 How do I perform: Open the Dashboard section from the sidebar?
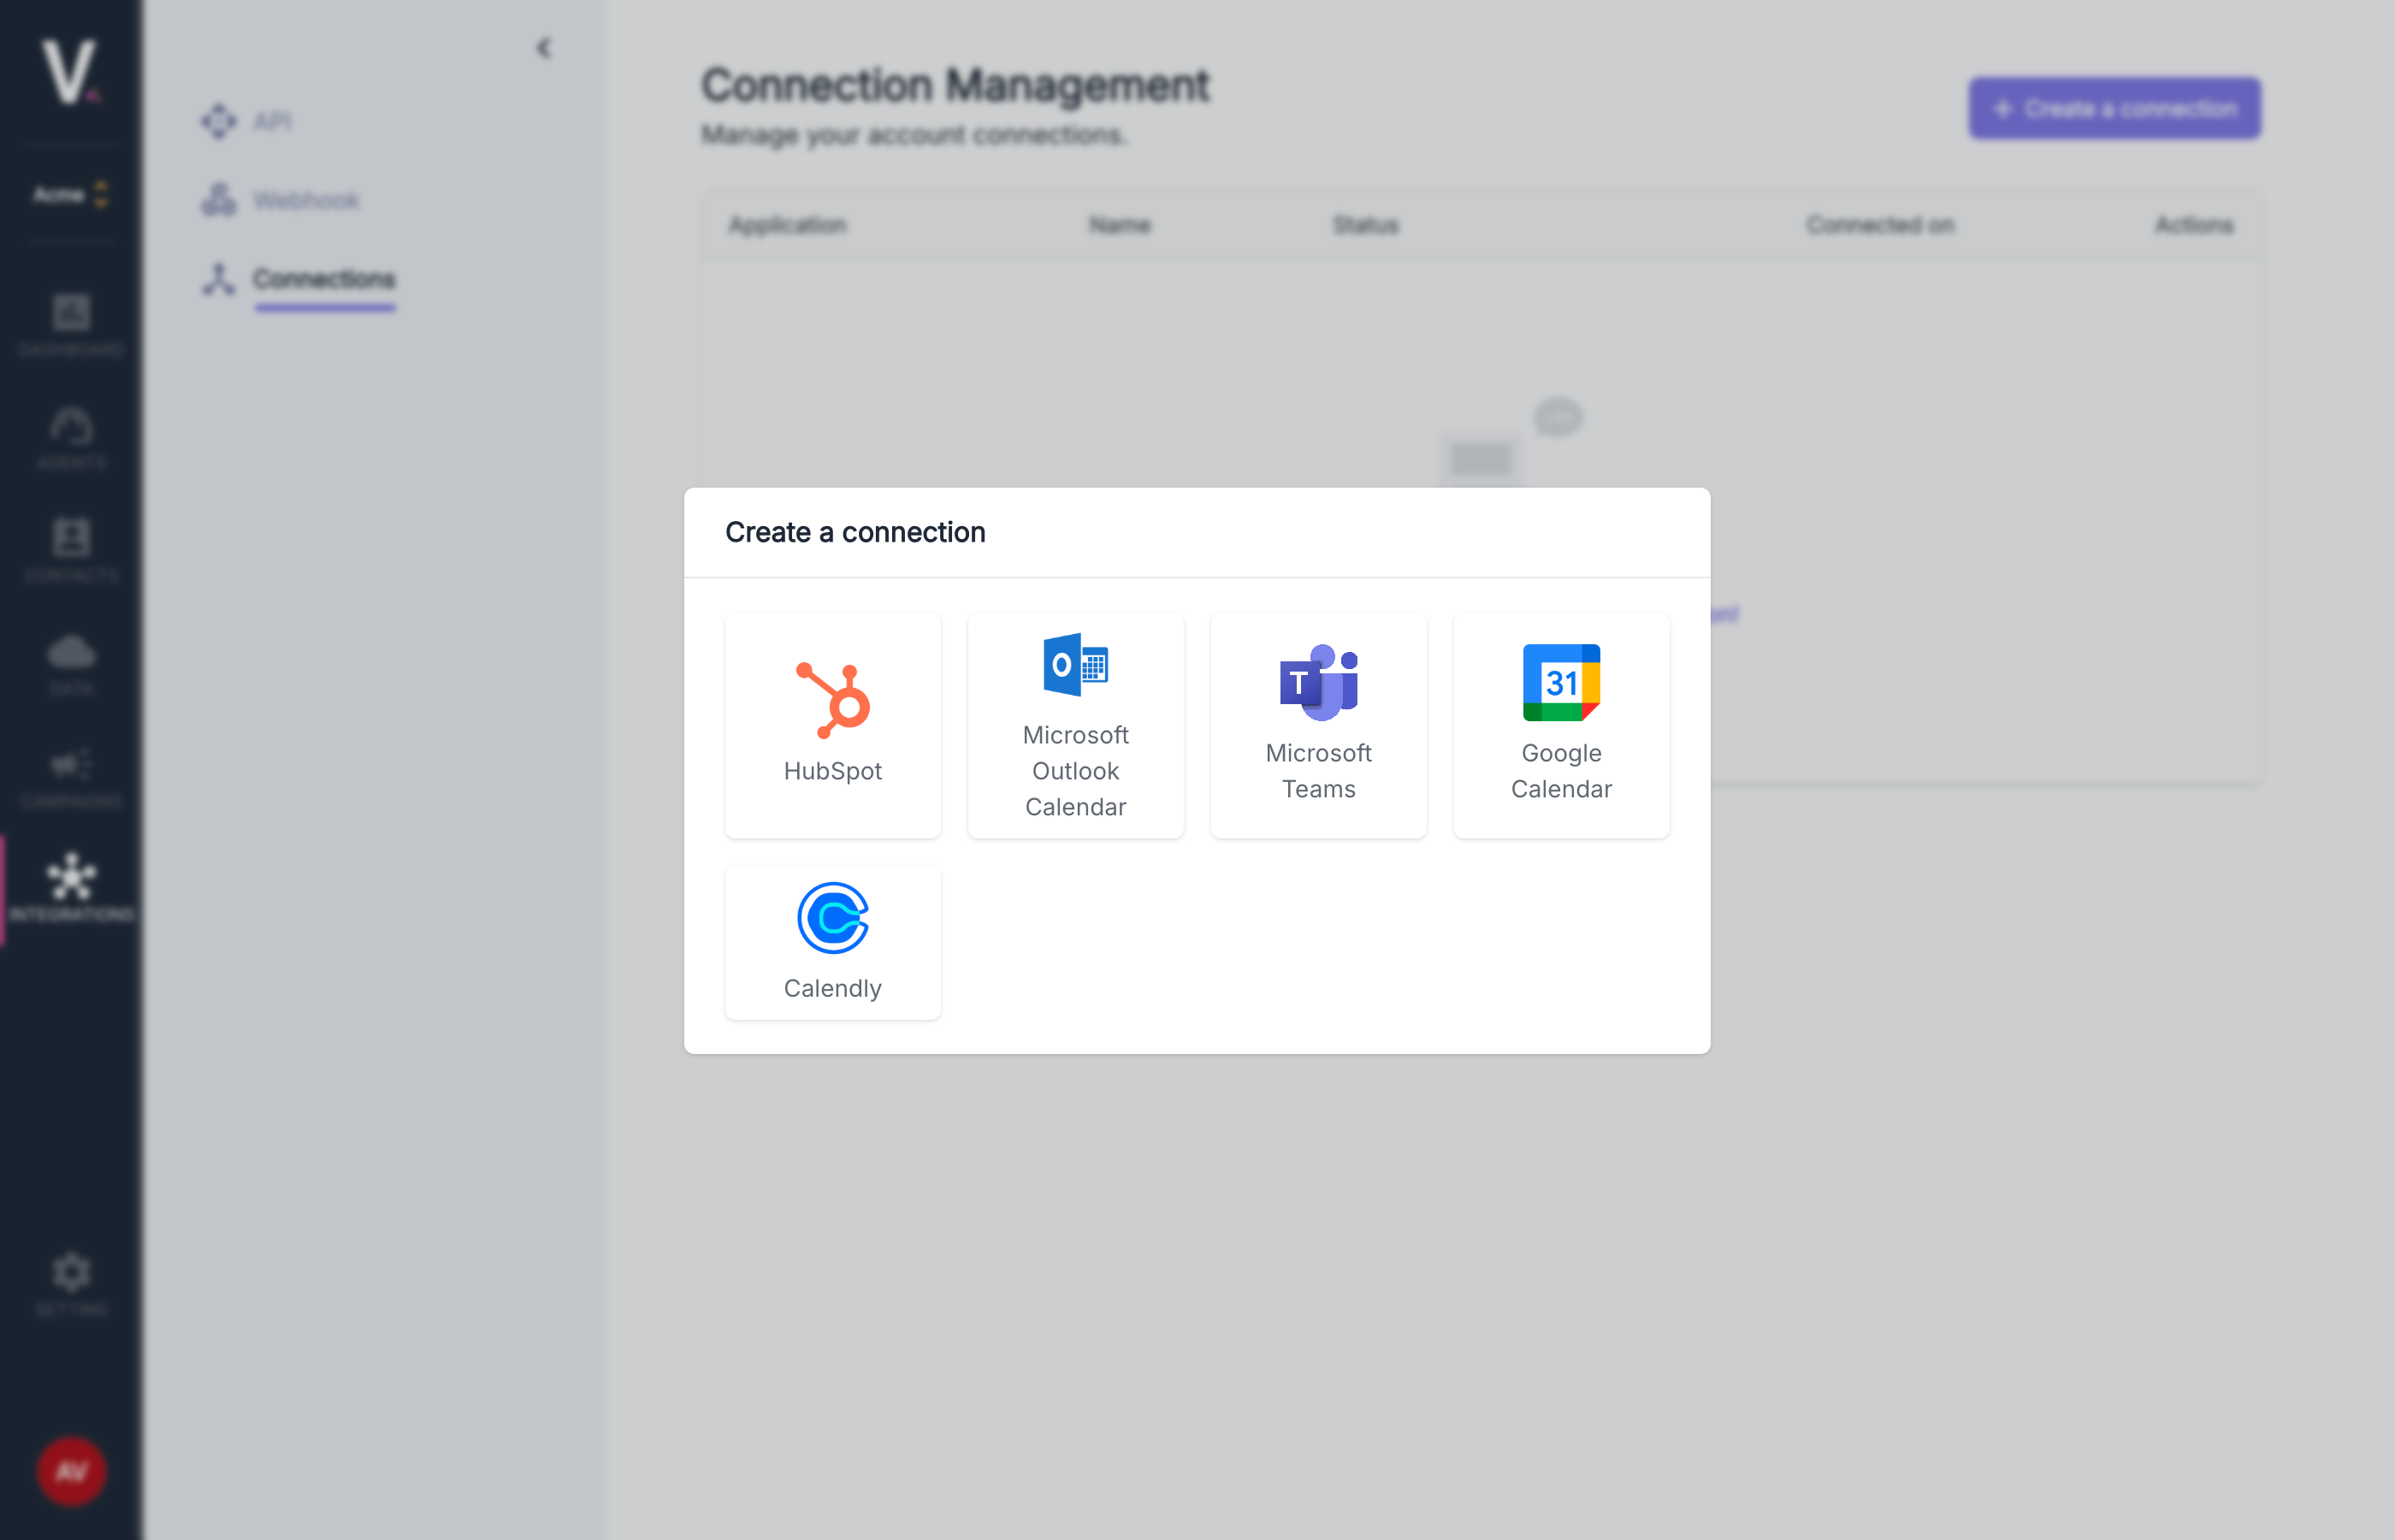(70, 322)
